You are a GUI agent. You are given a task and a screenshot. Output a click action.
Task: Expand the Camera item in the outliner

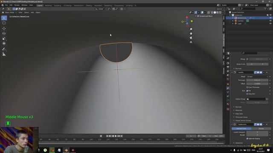click(233, 21)
